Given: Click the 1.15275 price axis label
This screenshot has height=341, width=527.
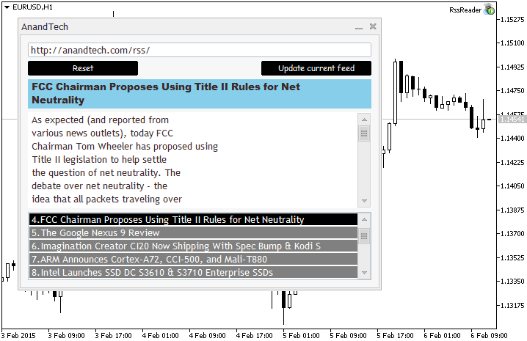Looking at the screenshot, I should point(512,20).
